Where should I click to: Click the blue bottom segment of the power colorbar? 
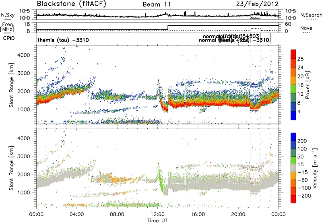pyautogui.click(x=293, y=116)
